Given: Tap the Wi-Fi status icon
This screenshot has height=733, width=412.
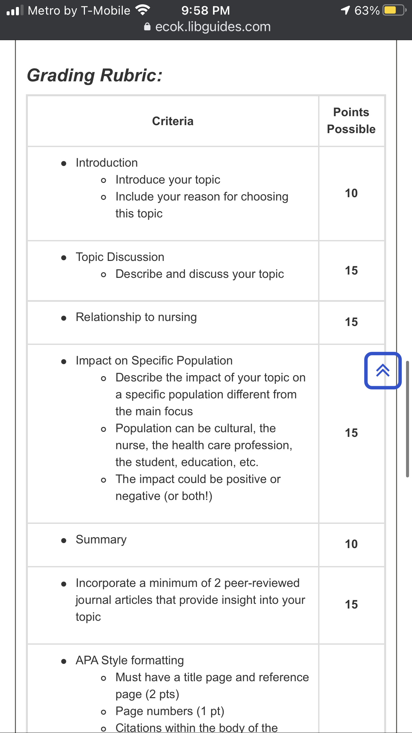Looking at the screenshot, I should coord(143,10).
